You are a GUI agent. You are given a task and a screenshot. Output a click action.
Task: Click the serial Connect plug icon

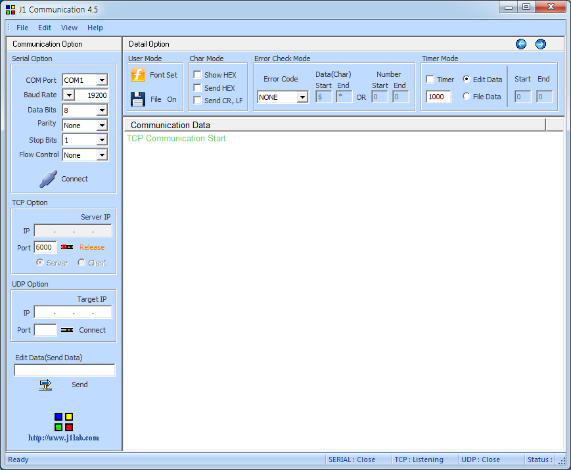point(48,179)
